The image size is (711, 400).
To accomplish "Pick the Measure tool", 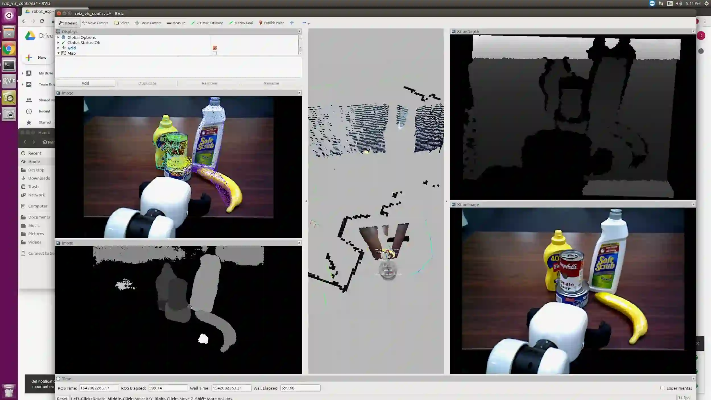I will tap(176, 23).
